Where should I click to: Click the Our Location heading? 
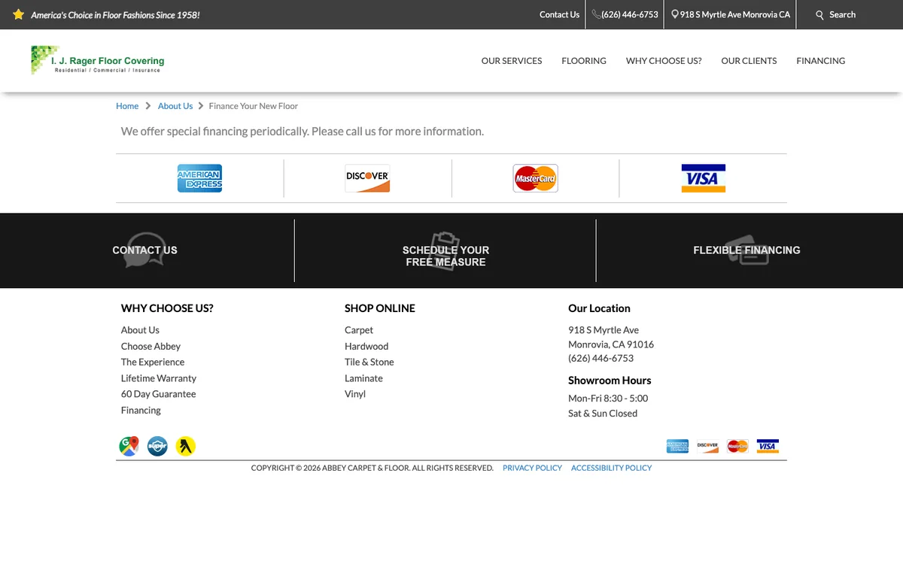(x=599, y=308)
